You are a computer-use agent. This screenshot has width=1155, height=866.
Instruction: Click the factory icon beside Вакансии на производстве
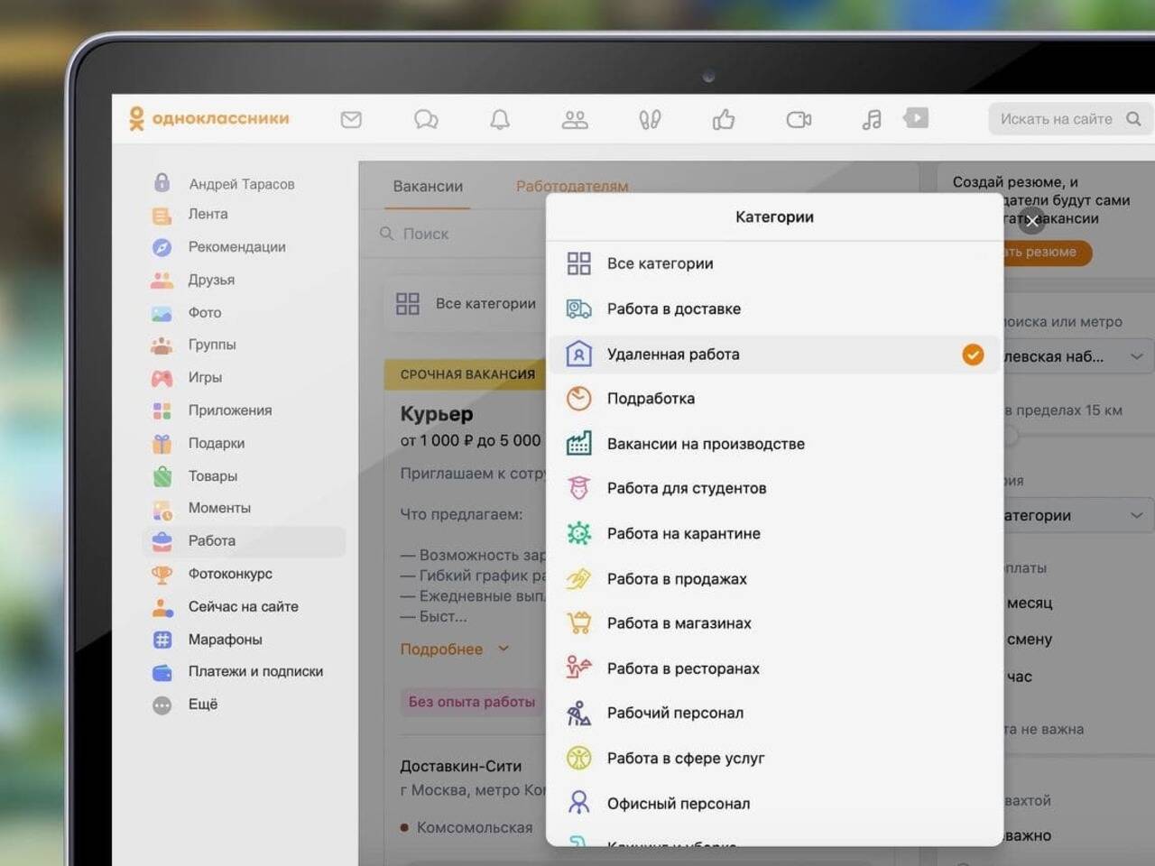pyautogui.click(x=578, y=443)
